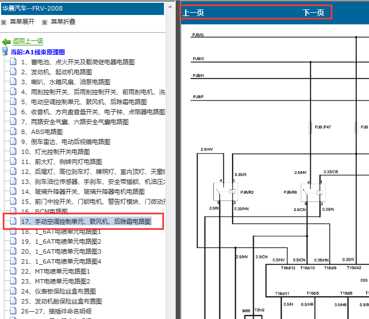Open 9、倒车雷达、电动后视镜电路图
The width and height of the screenshot is (369, 319).
click(66, 142)
